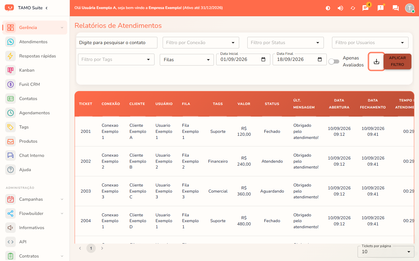Focus the contact search input field
Viewport: 419px width, 261px height.
[117, 43]
